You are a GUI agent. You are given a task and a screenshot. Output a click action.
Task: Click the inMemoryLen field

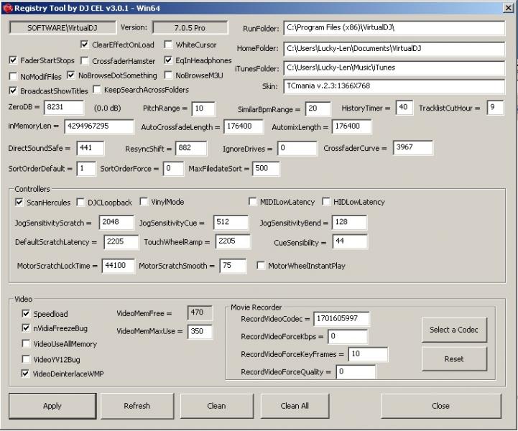click(x=99, y=126)
